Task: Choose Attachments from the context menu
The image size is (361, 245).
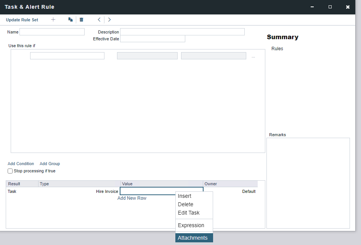Action: pyautogui.click(x=193, y=238)
